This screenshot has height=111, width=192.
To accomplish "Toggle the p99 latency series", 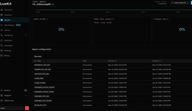I will [x=109, y=23].
